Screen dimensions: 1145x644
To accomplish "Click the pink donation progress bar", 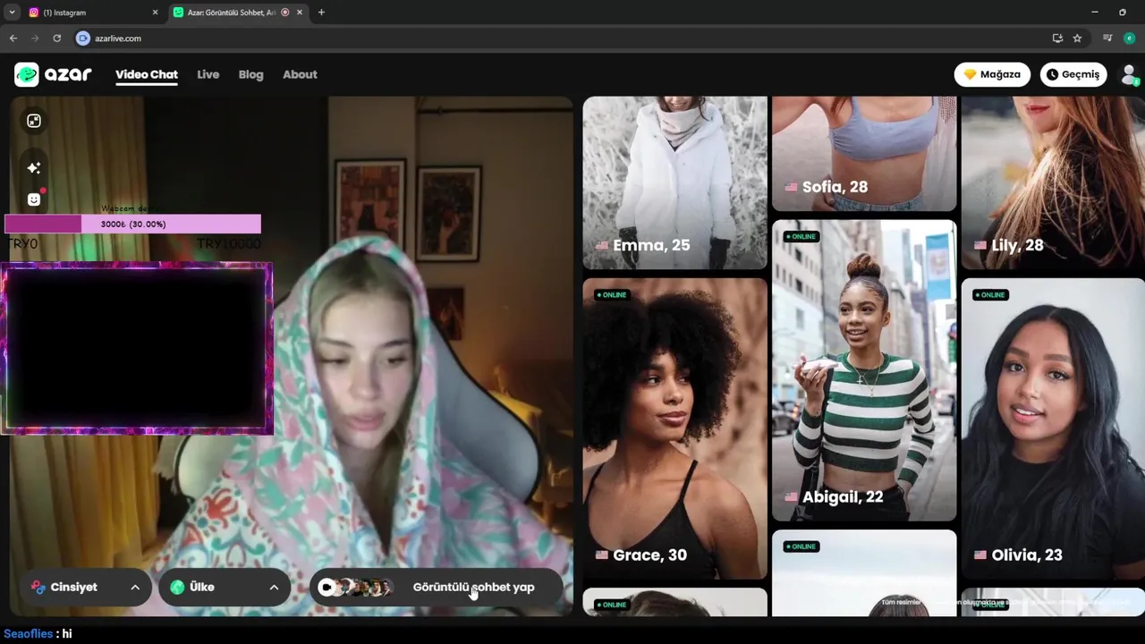I will 132,224.
